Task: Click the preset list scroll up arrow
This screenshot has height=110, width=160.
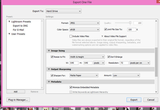Action: point(42,21)
